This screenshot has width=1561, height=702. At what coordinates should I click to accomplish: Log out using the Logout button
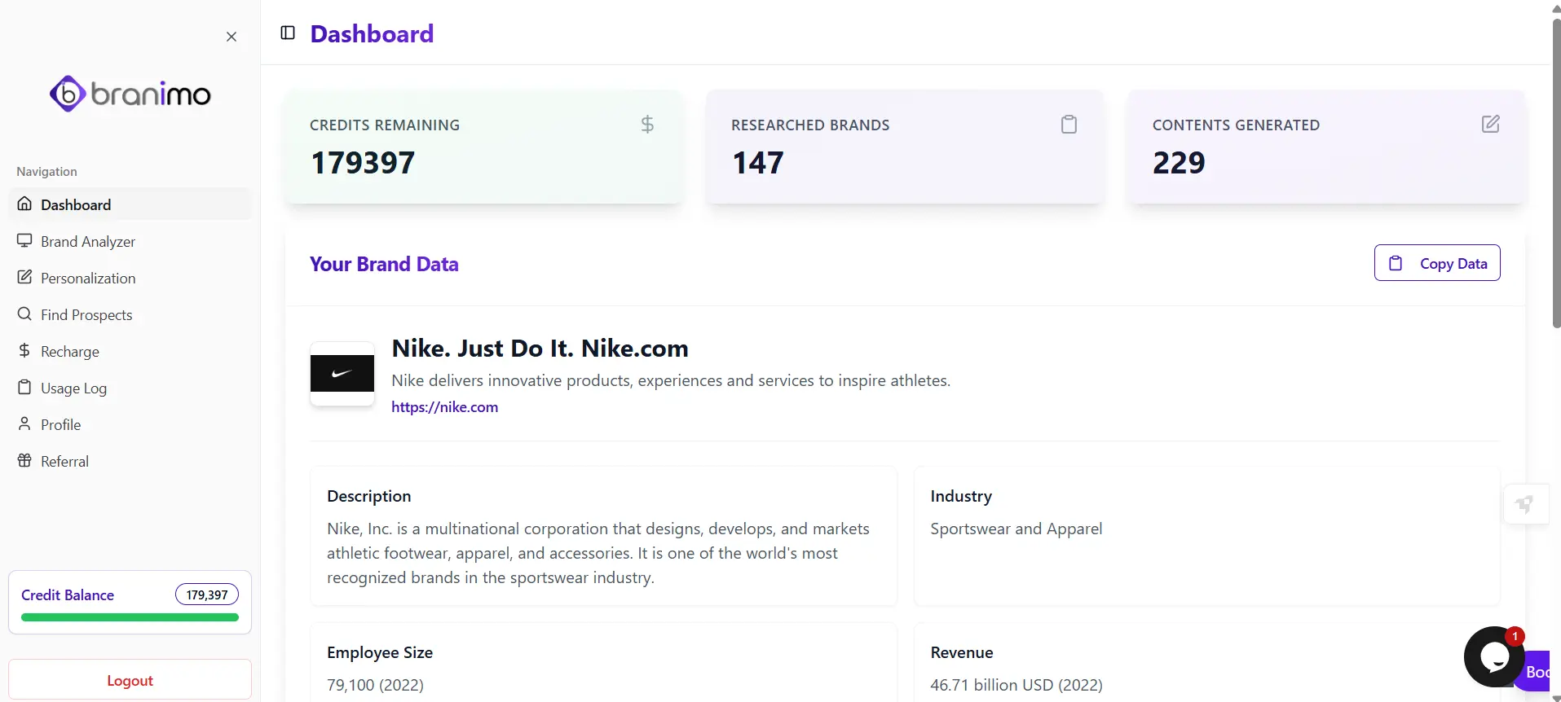pyautogui.click(x=130, y=680)
